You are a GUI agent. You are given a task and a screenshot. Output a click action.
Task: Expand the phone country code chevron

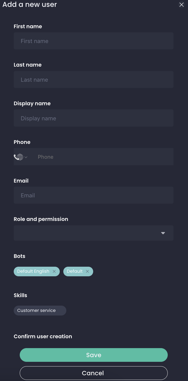(x=26, y=157)
